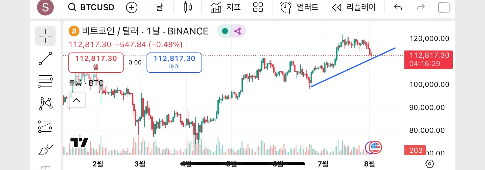Viewport: 485px width, 170px height.
Task: Click the US economic event flag marker
Action: (x=375, y=147)
